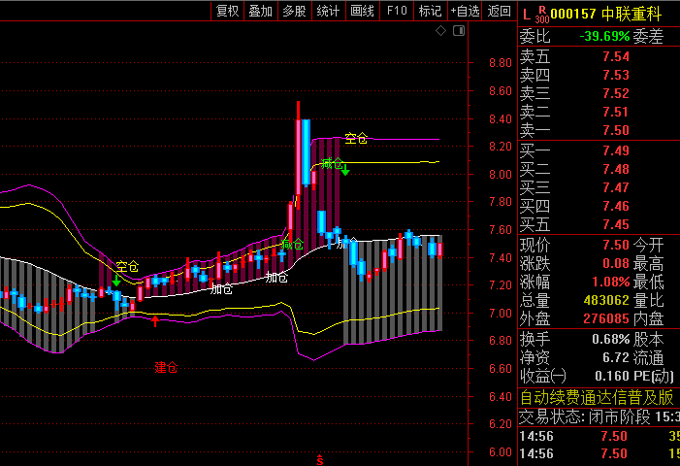Image resolution: width=680 pixels, height=466 pixels.
Task: Select the 卖三 price 7.52
Action: 616,93
